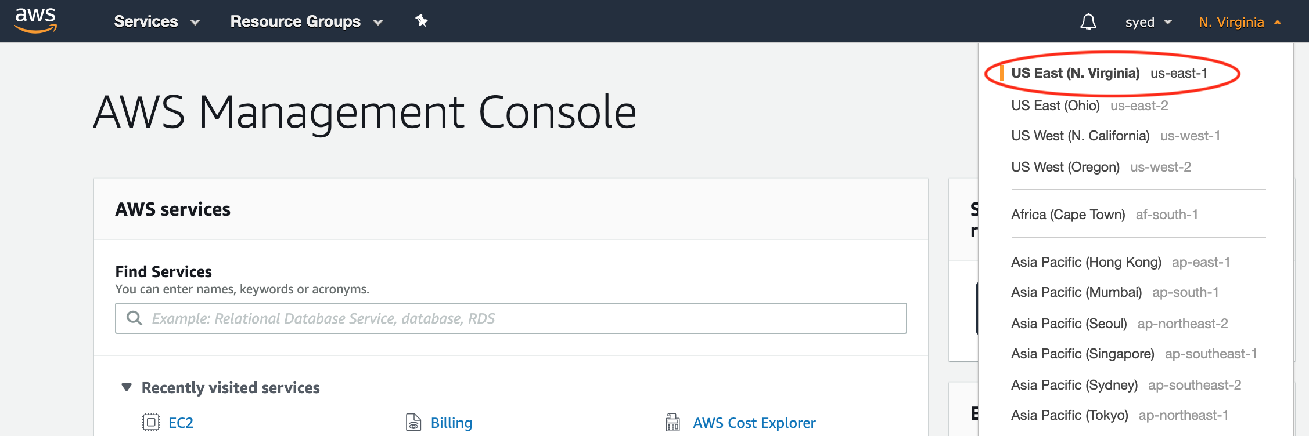Click the search magnifier icon in Find Services
The image size is (1309, 436).
click(x=134, y=318)
